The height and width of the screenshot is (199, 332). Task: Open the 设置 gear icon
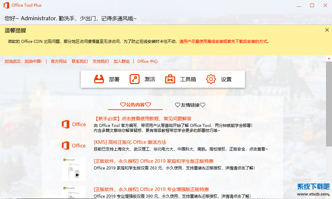211,79
